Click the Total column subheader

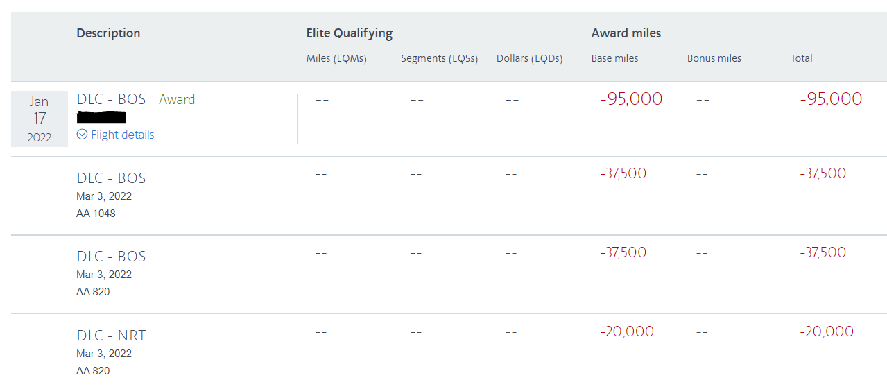[x=802, y=58]
